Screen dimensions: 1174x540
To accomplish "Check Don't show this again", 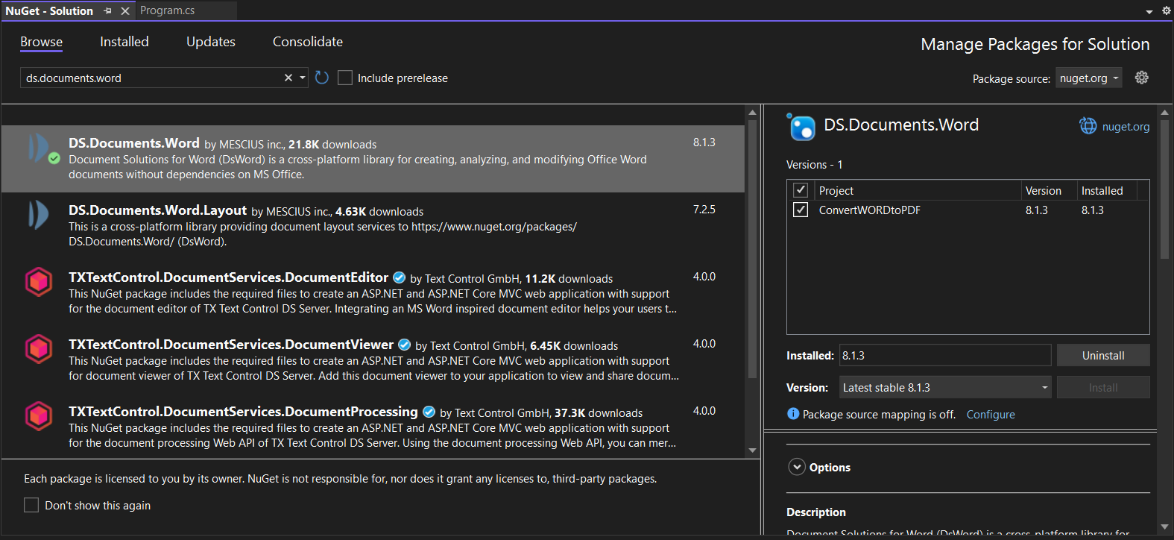I will coord(31,505).
